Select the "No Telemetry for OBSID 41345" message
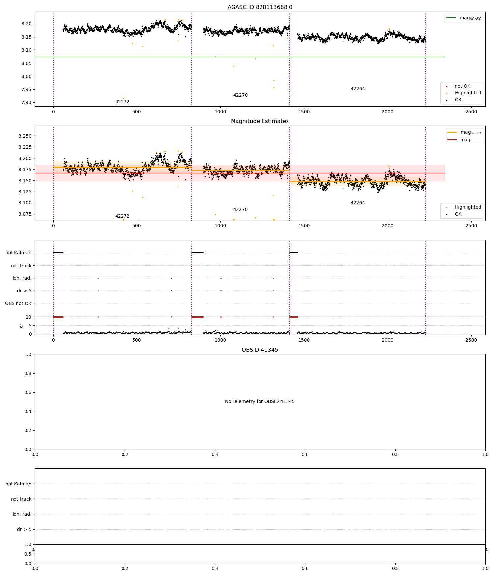 [x=260, y=402]
